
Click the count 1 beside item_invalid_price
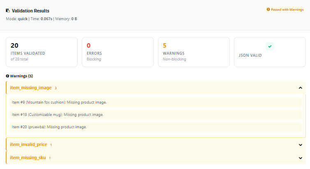(x=51, y=145)
